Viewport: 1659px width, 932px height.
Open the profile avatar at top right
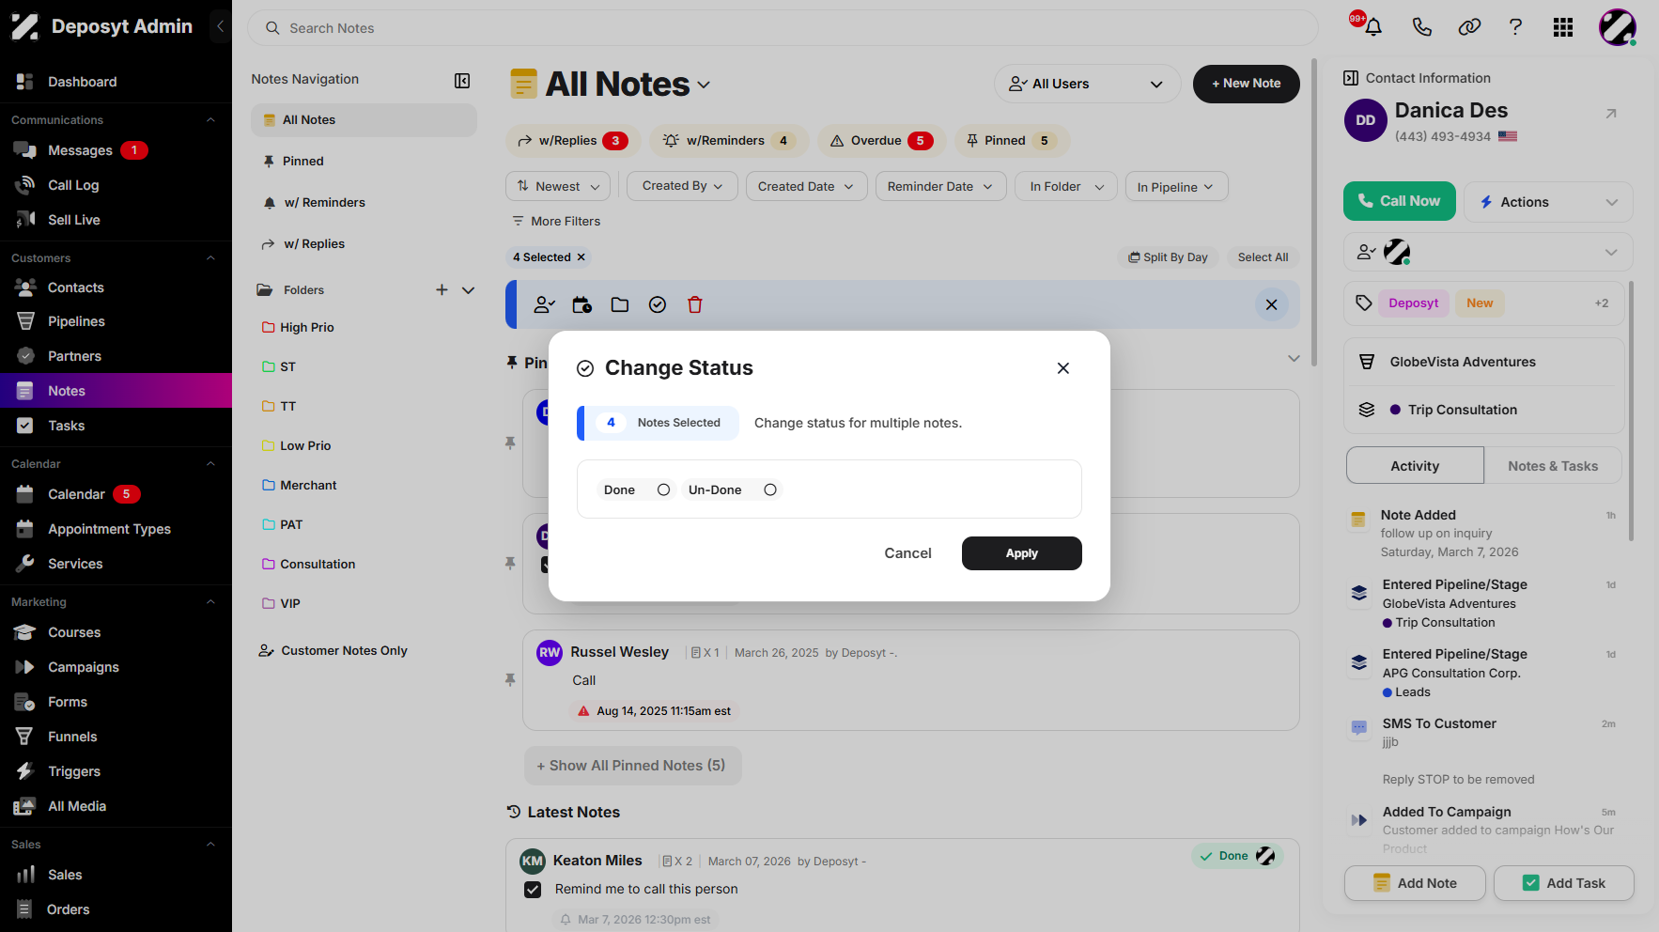pyautogui.click(x=1618, y=27)
